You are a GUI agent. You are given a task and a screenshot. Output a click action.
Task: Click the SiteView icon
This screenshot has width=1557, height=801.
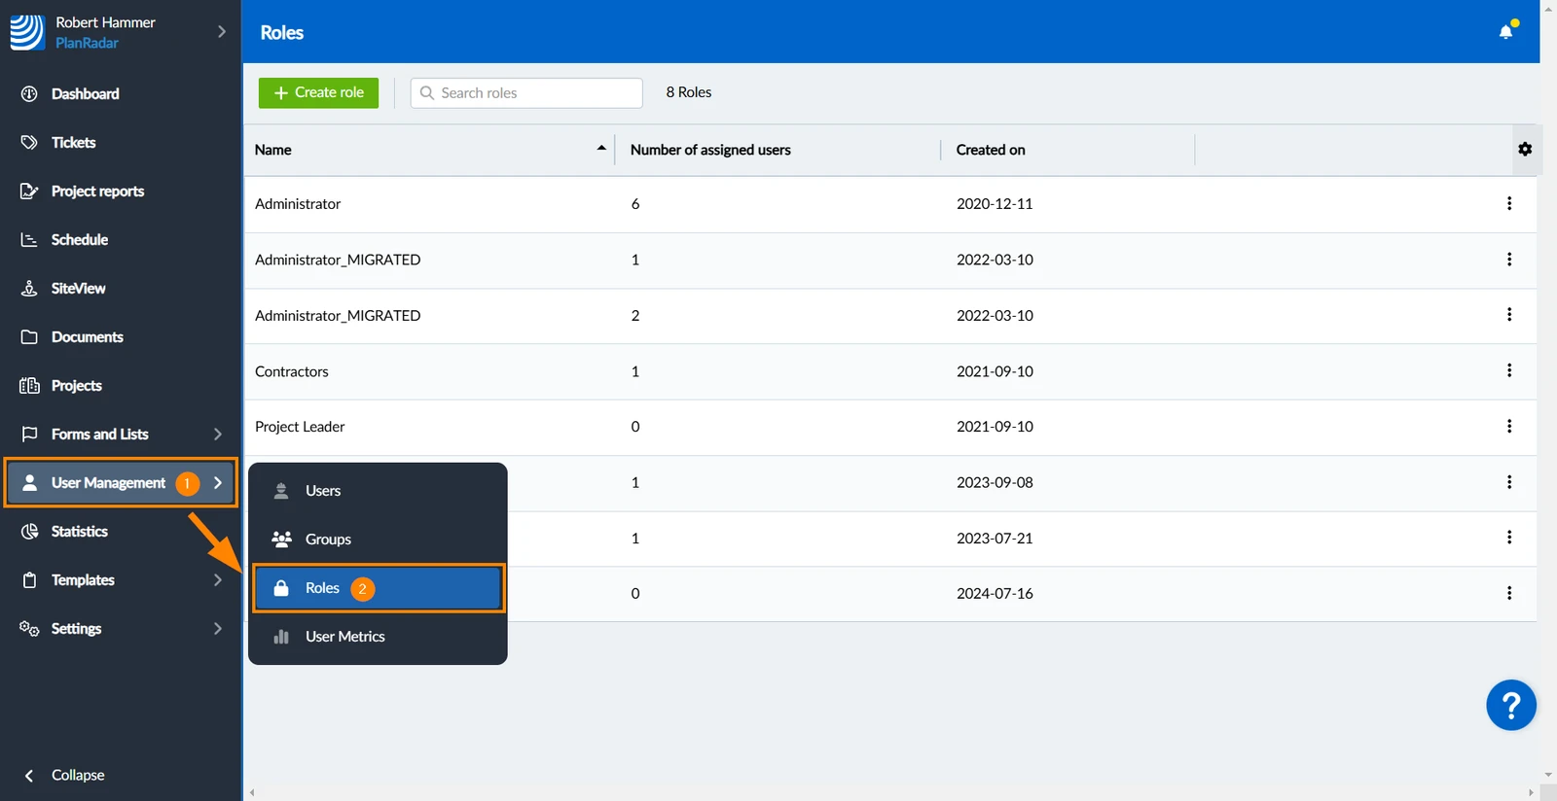(x=29, y=288)
